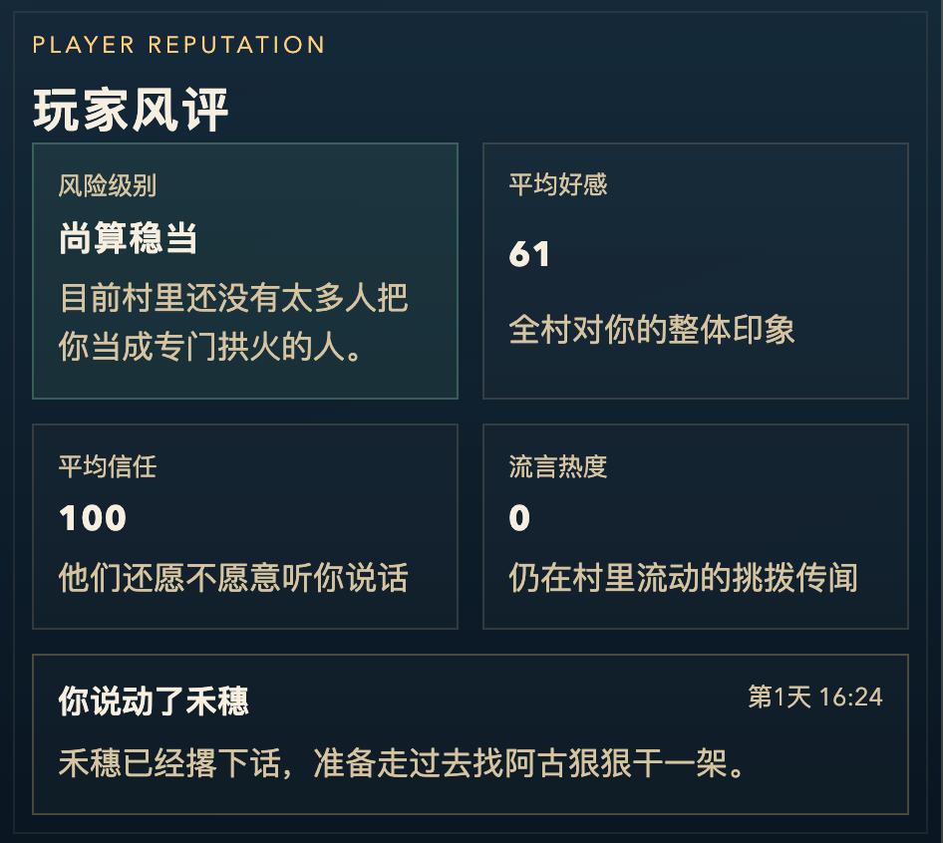Screen dimensions: 943x843
Task: Click the trust value 100
Action: [x=93, y=518]
